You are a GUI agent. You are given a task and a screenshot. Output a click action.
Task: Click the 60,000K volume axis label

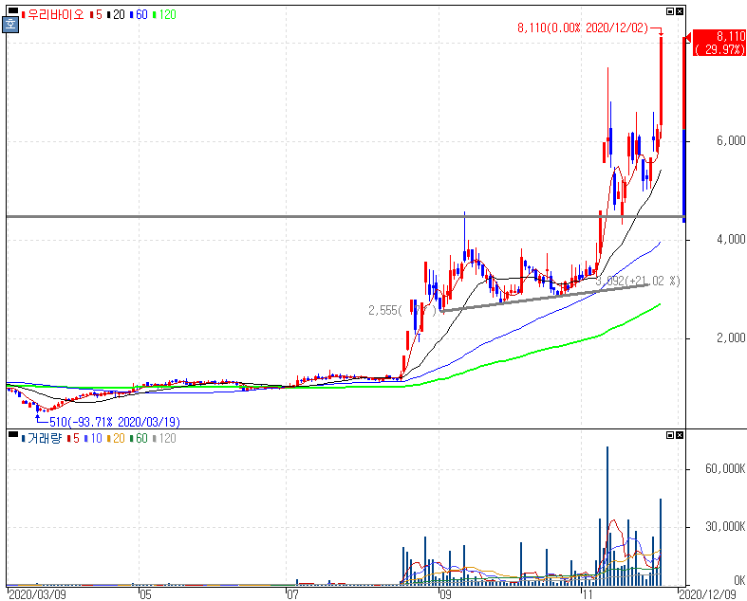click(x=724, y=468)
